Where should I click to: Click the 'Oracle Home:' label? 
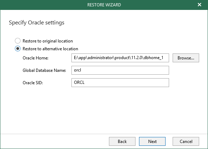coord(35,58)
